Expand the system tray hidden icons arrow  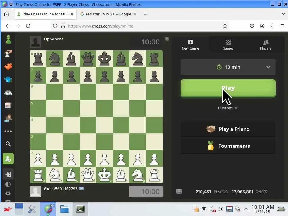click(246, 209)
